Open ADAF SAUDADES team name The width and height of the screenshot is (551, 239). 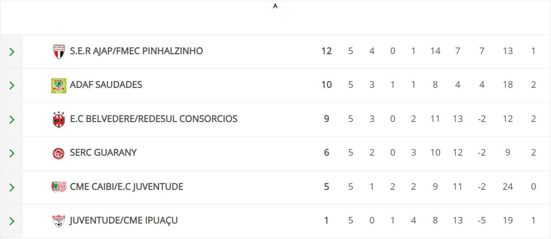[x=106, y=85]
